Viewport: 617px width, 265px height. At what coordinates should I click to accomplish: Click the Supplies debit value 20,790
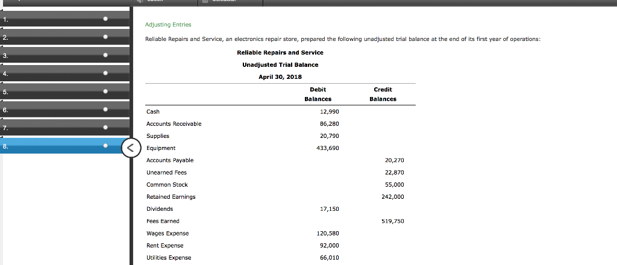[x=330, y=136]
